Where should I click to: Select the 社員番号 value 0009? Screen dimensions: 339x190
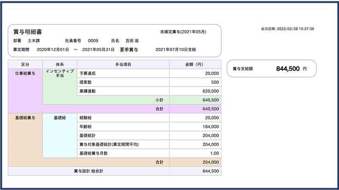(93, 40)
